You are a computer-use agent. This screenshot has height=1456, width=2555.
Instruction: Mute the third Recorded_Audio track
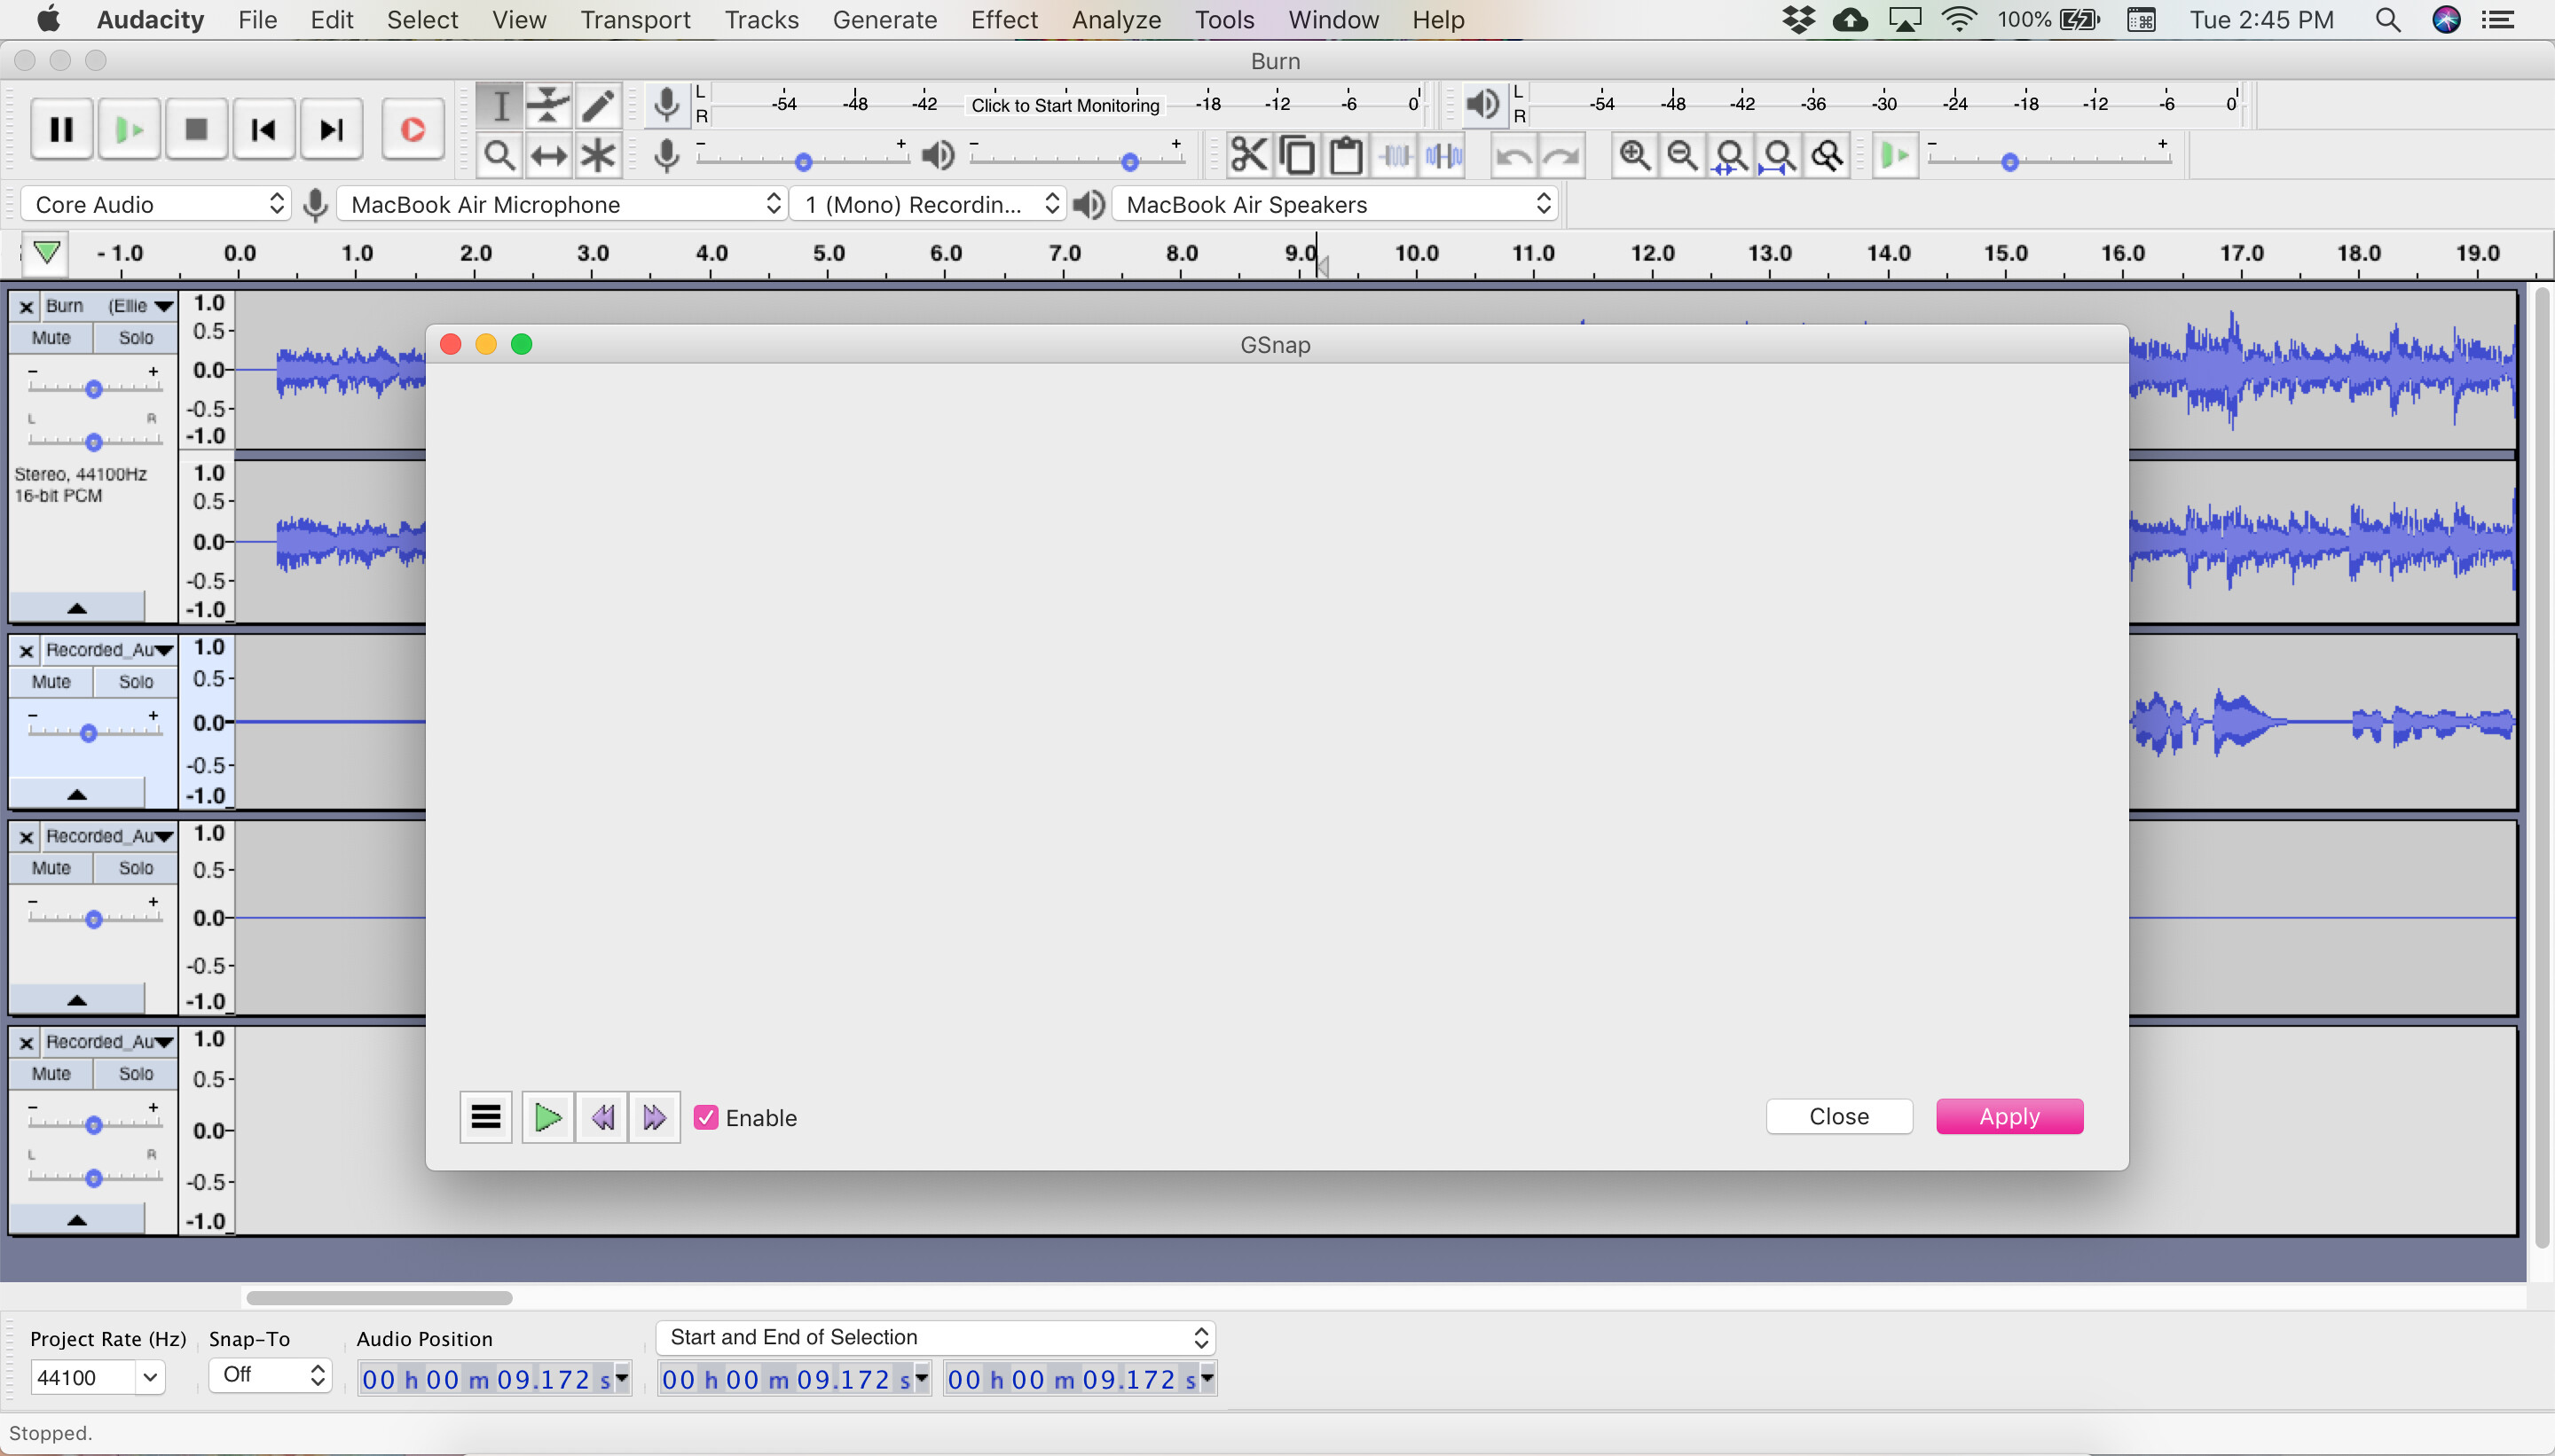click(x=51, y=1074)
